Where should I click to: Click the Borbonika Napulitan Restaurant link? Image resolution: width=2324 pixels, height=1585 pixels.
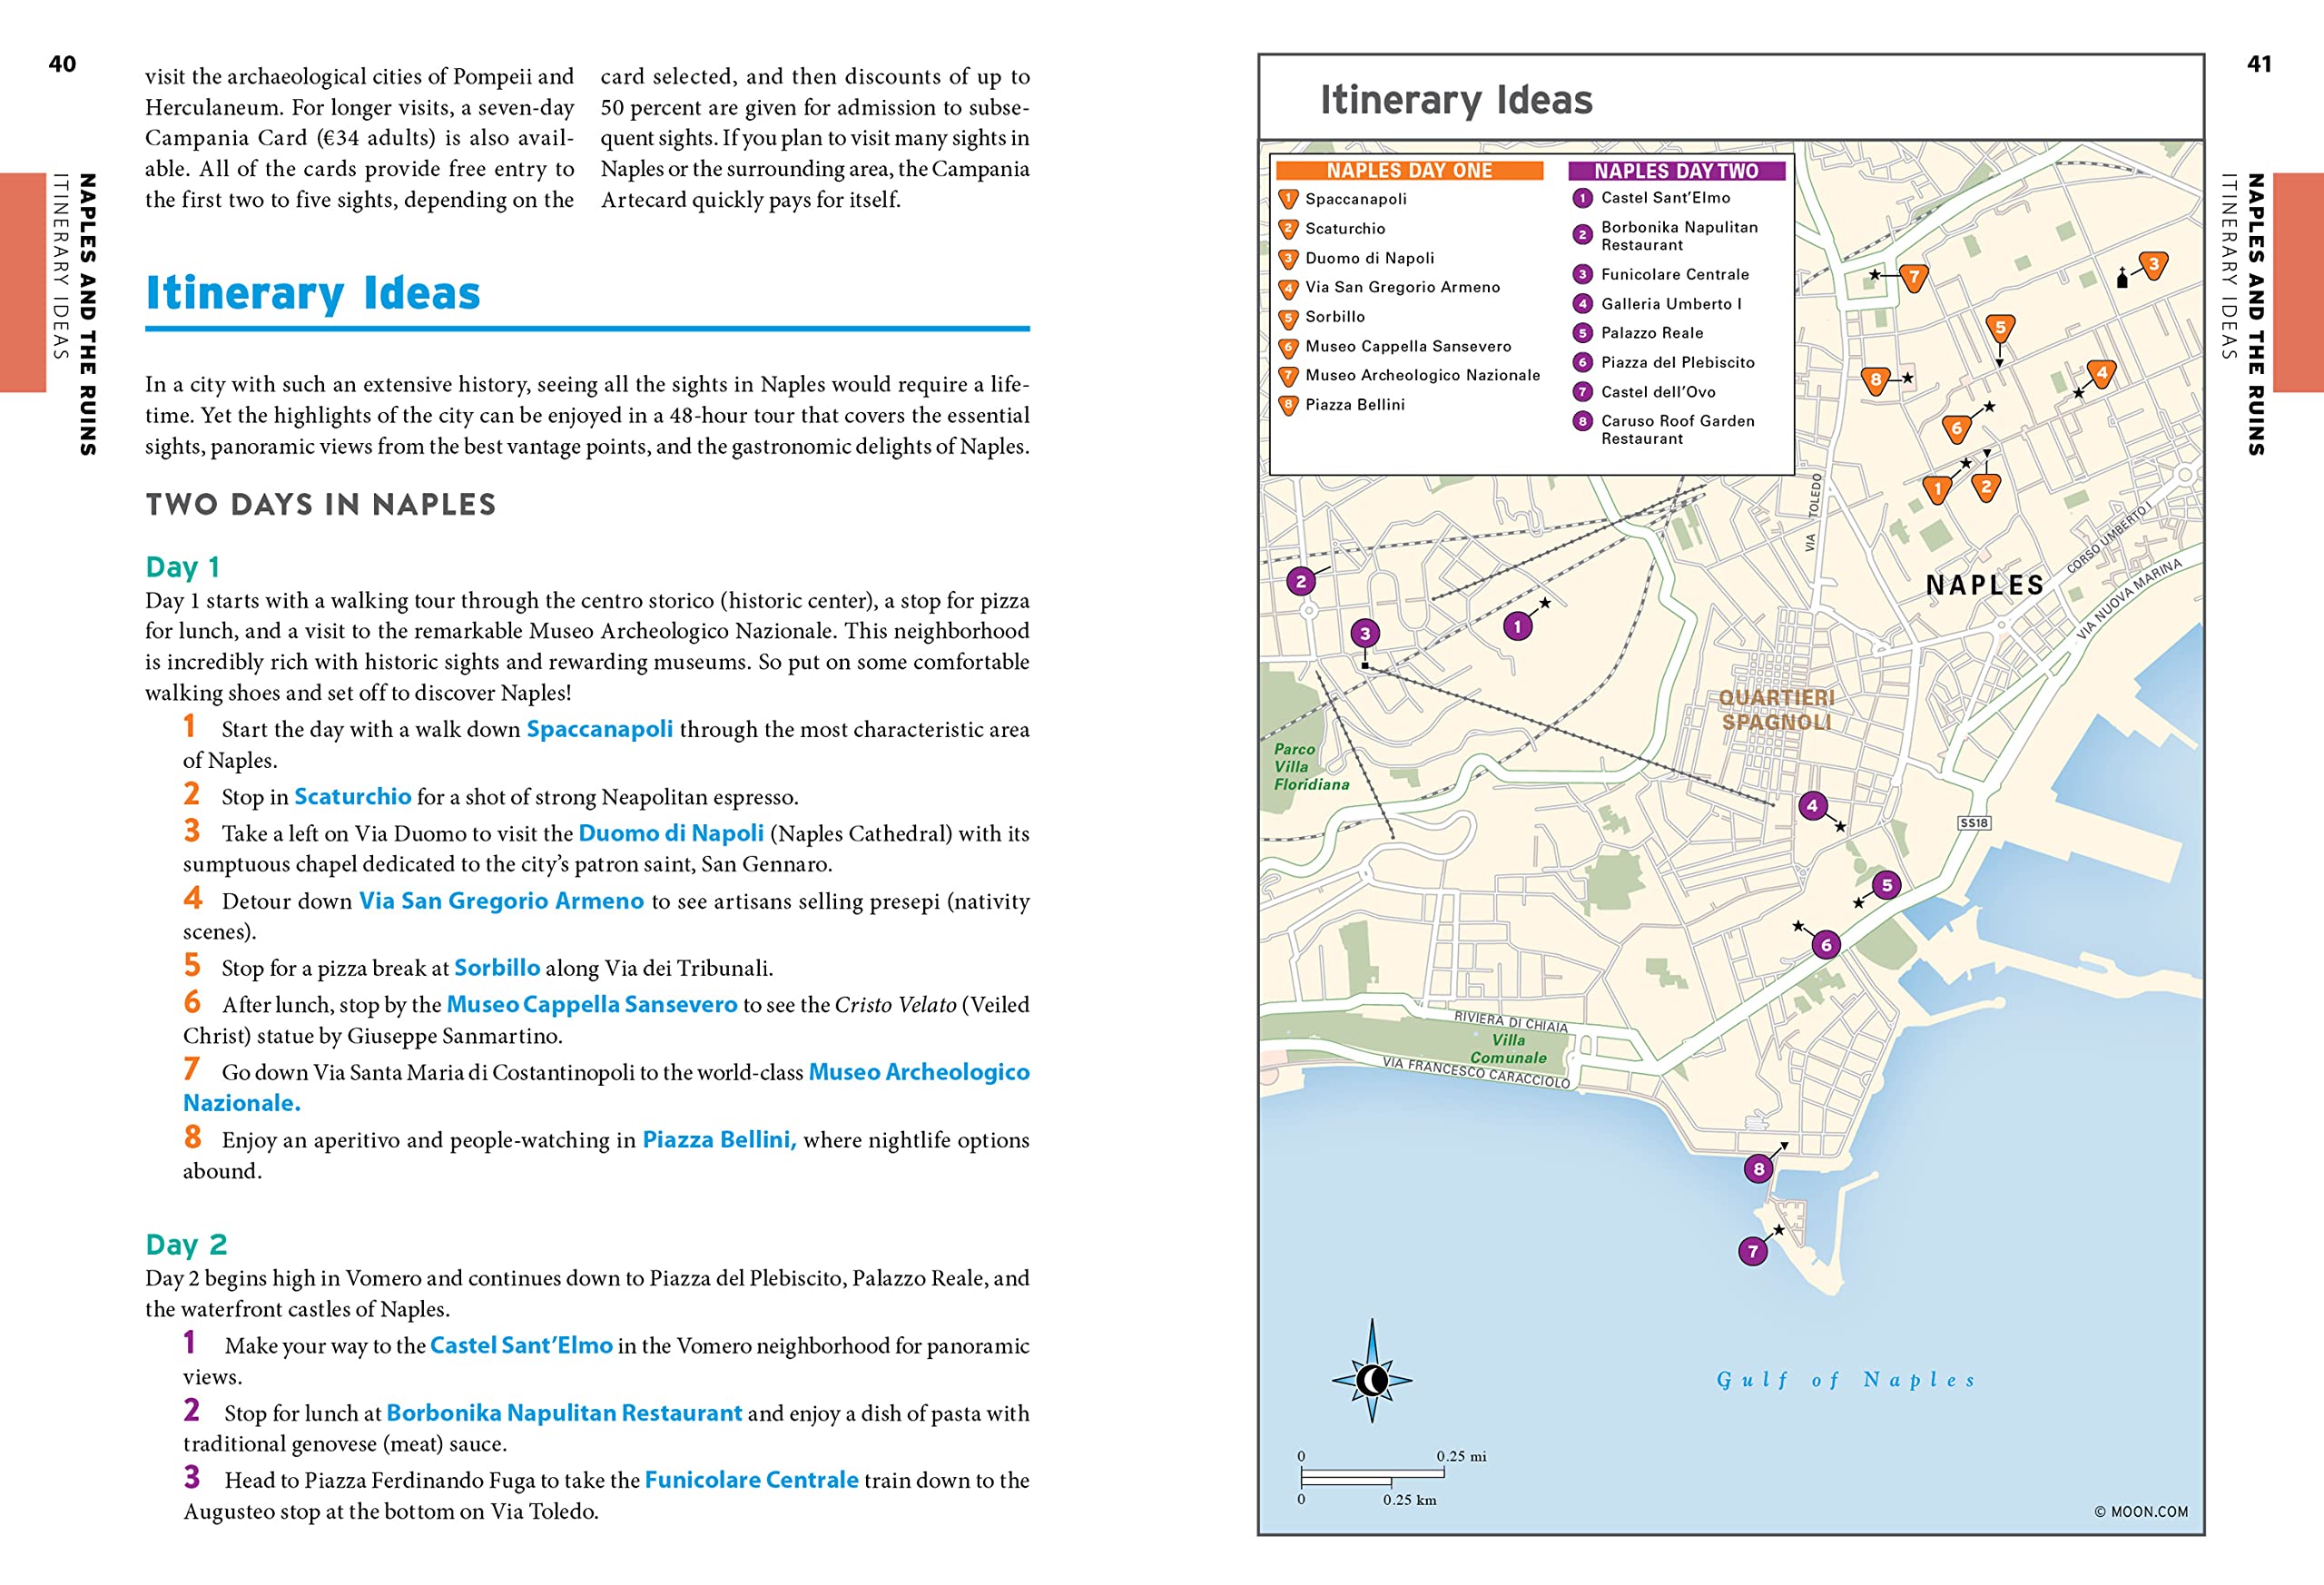tap(563, 1413)
